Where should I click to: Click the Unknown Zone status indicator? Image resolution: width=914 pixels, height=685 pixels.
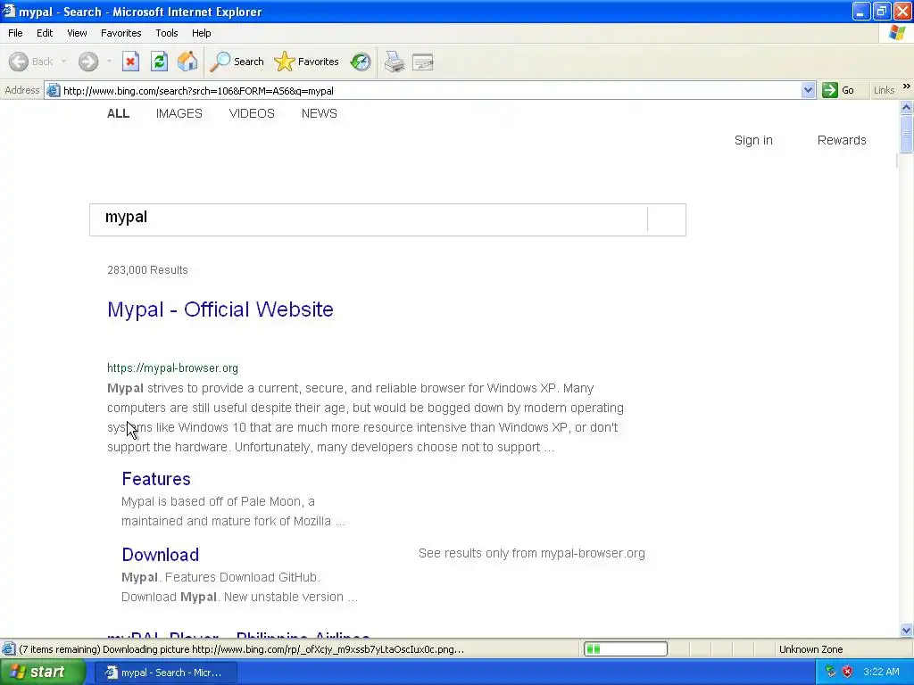tap(810, 649)
